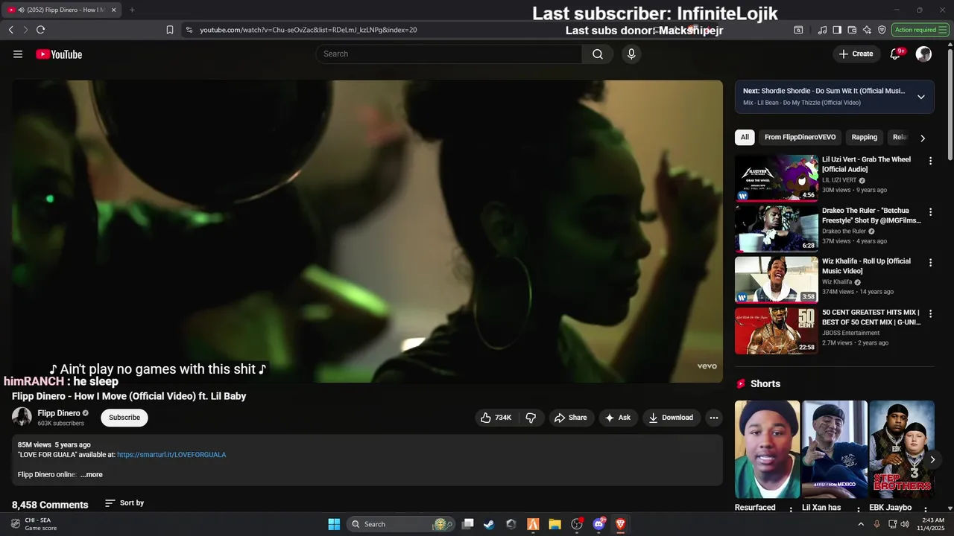View site information icon beside URL

pyautogui.click(x=189, y=30)
